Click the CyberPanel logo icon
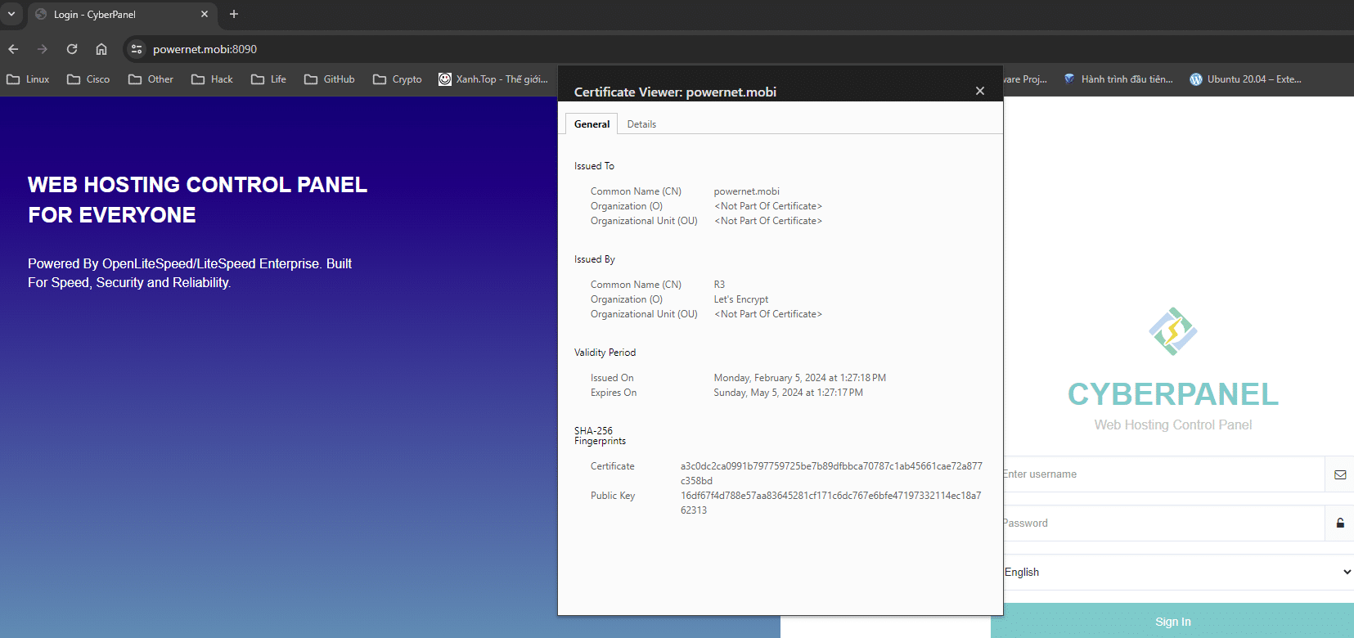This screenshot has width=1354, height=638. tap(1173, 331)
